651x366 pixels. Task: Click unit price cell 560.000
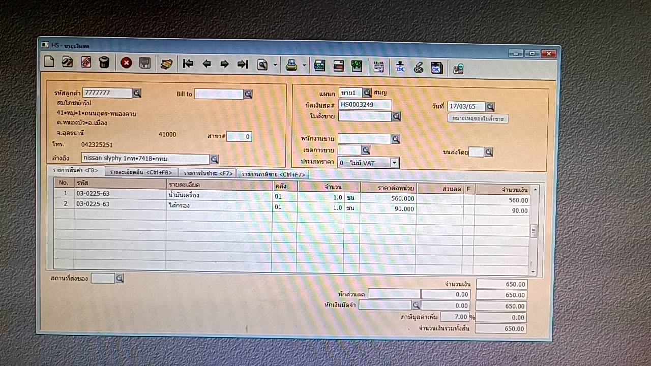click(388, 198)
